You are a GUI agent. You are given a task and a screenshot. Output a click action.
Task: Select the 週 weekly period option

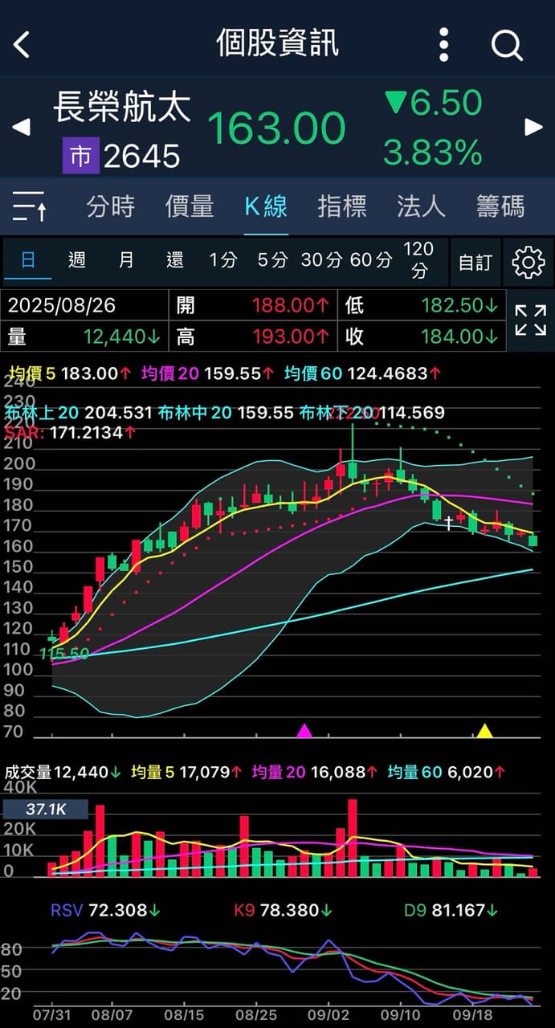point(77,260)
